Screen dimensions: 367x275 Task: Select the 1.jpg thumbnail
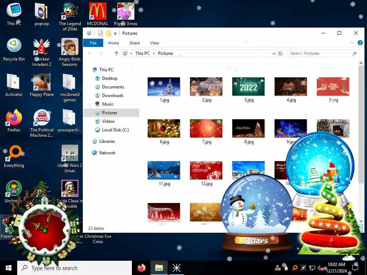click(164, 87)
